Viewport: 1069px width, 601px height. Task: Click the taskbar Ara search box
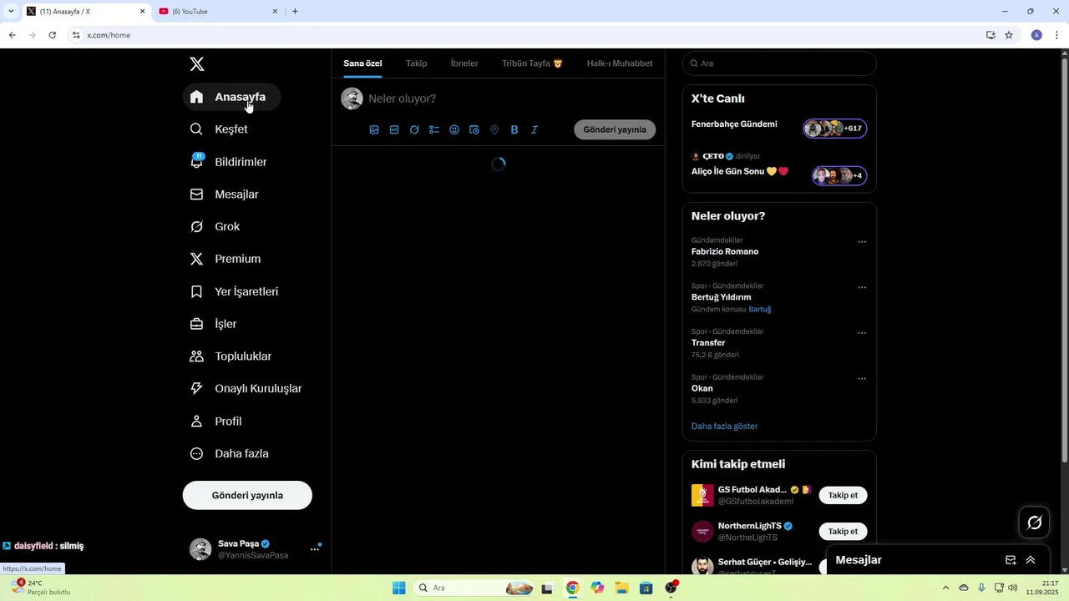coord(475,588)
